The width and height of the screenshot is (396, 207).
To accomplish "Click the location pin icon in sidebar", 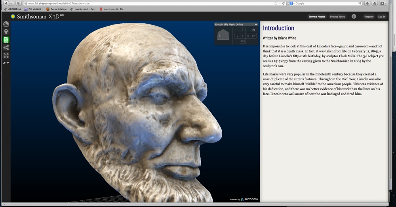I will pos(6,32).
